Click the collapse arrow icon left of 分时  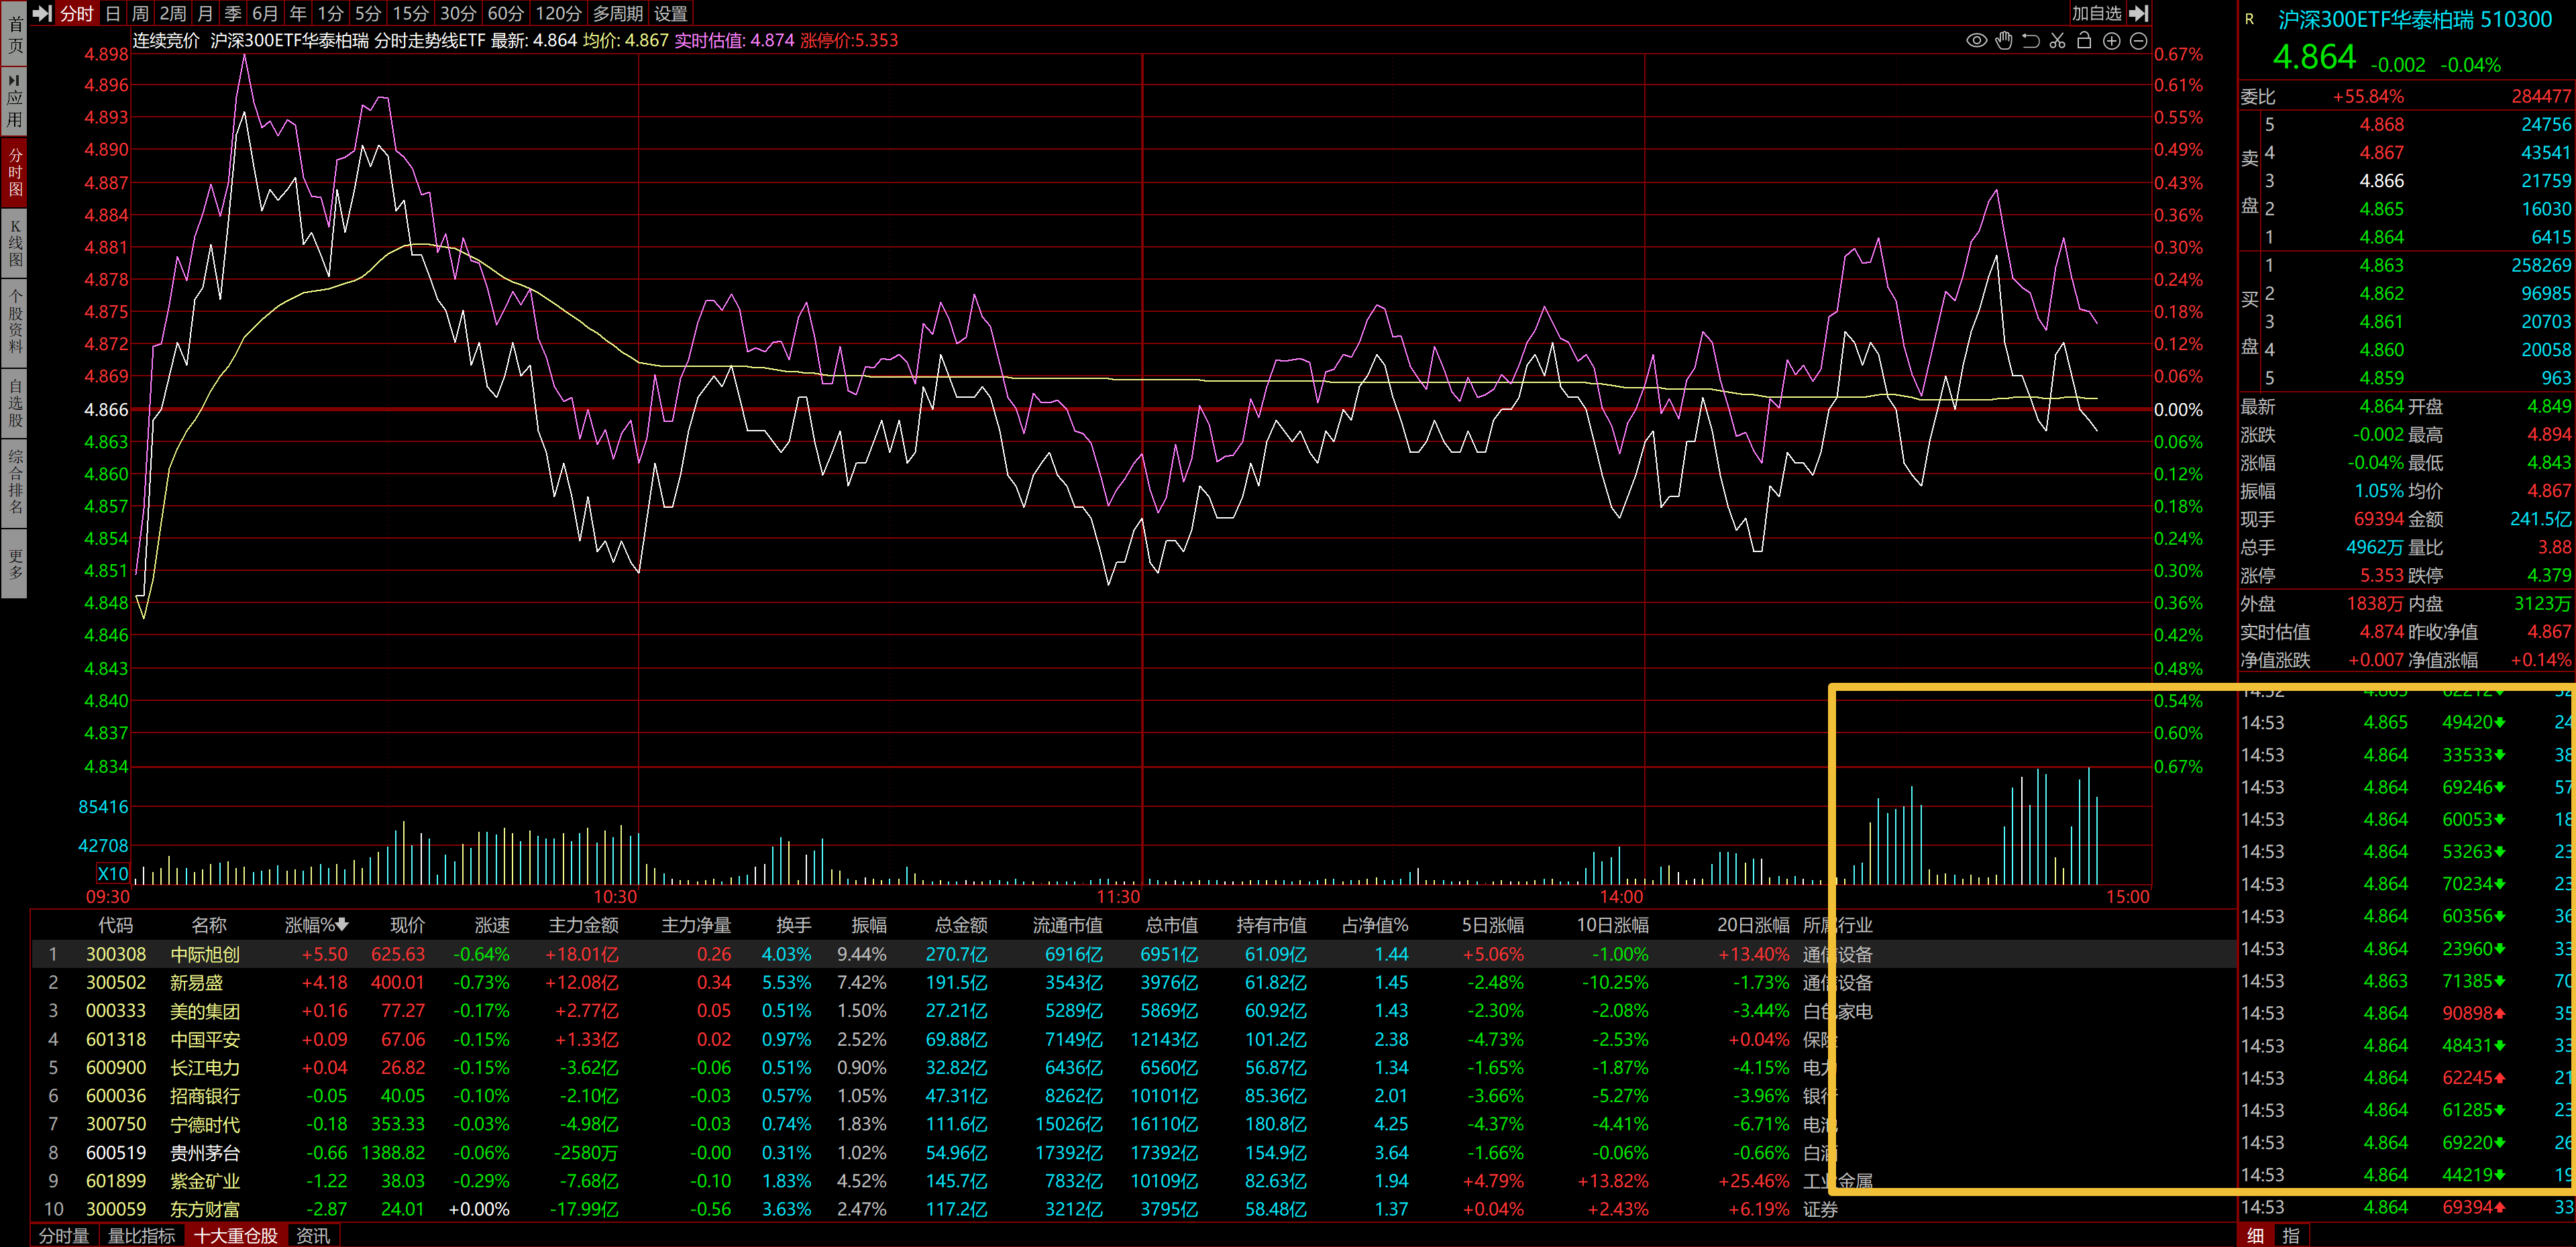tap(42, 13)
